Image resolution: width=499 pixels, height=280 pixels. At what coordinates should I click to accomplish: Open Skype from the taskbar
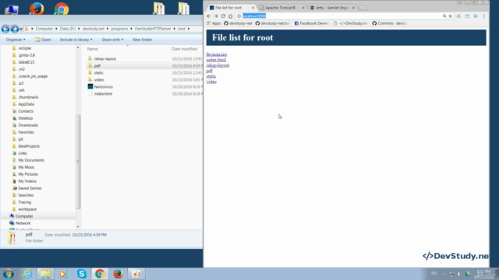82,274
